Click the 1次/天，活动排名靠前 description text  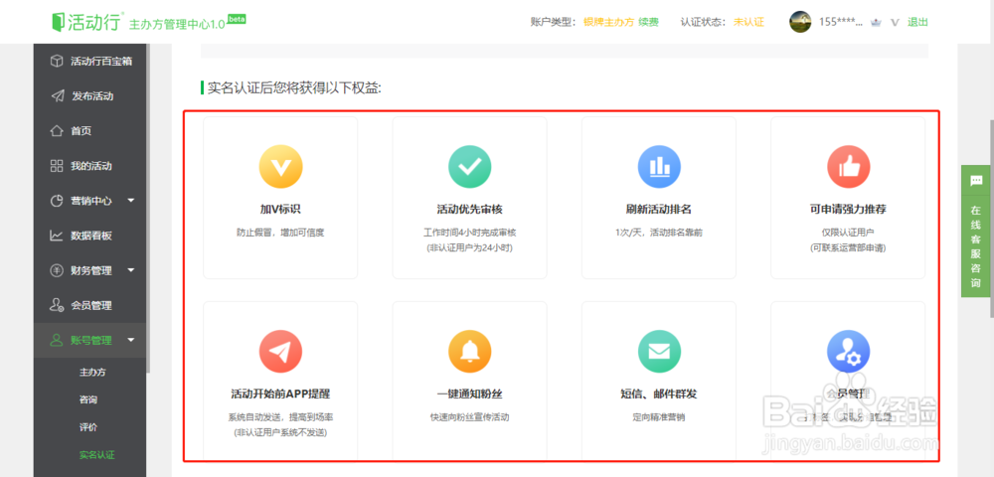[659, 233]
